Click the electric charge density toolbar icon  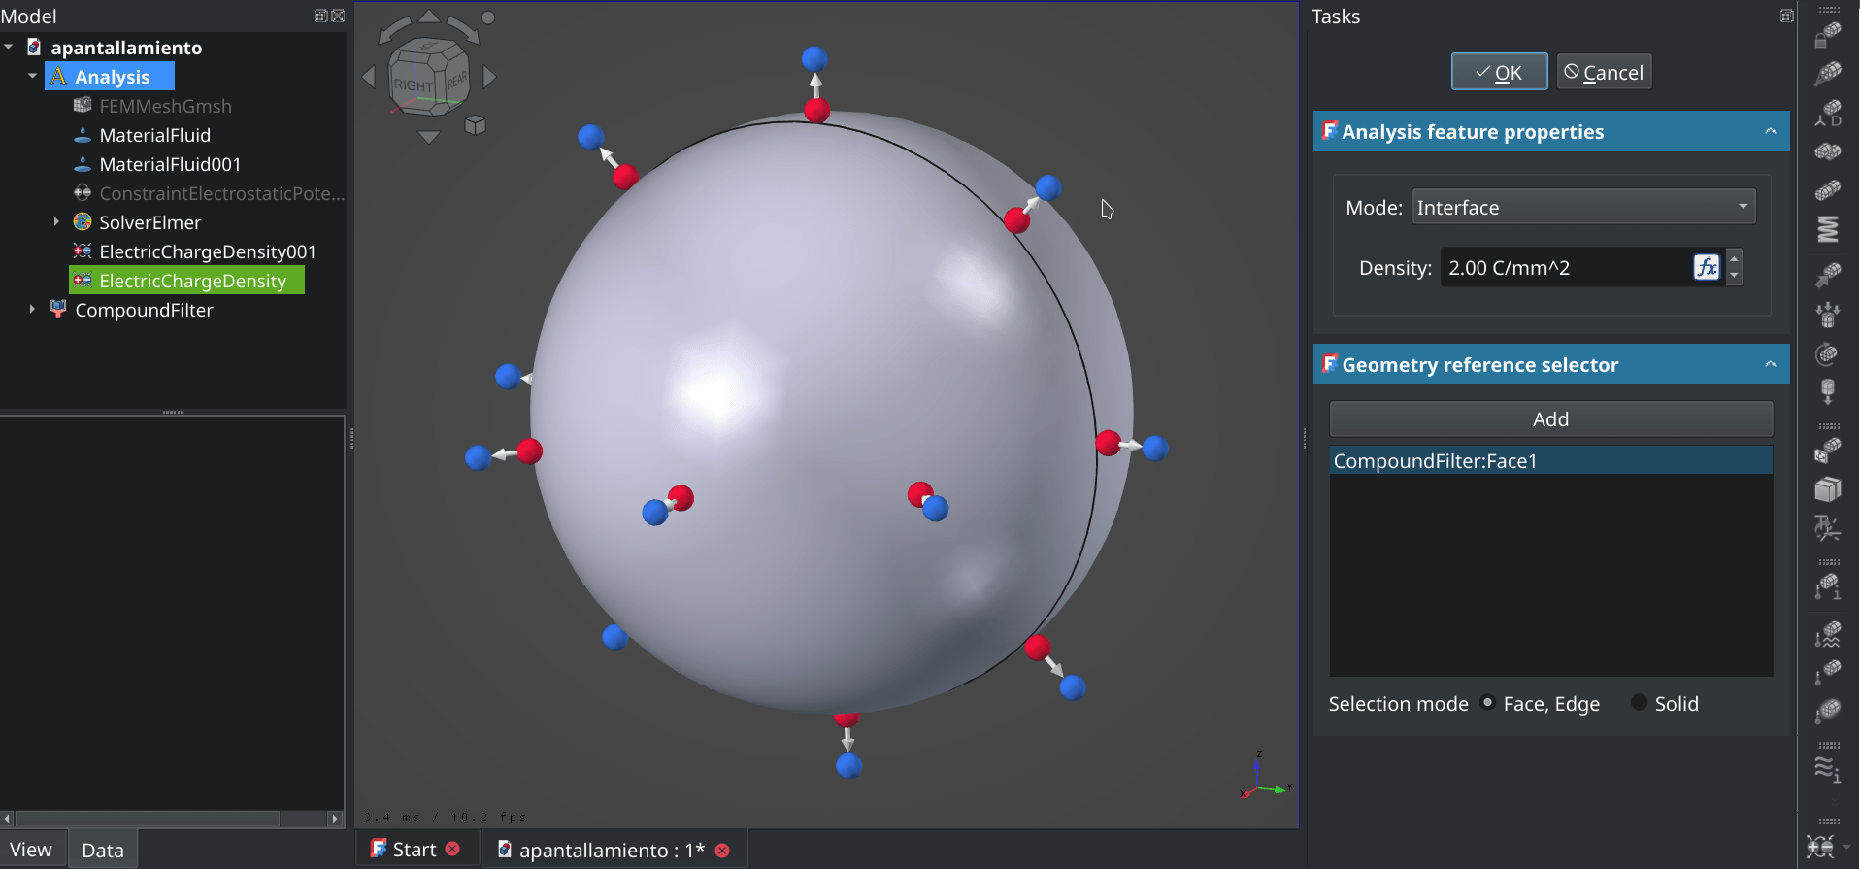pyautogui.click(x=1821, y=846)
